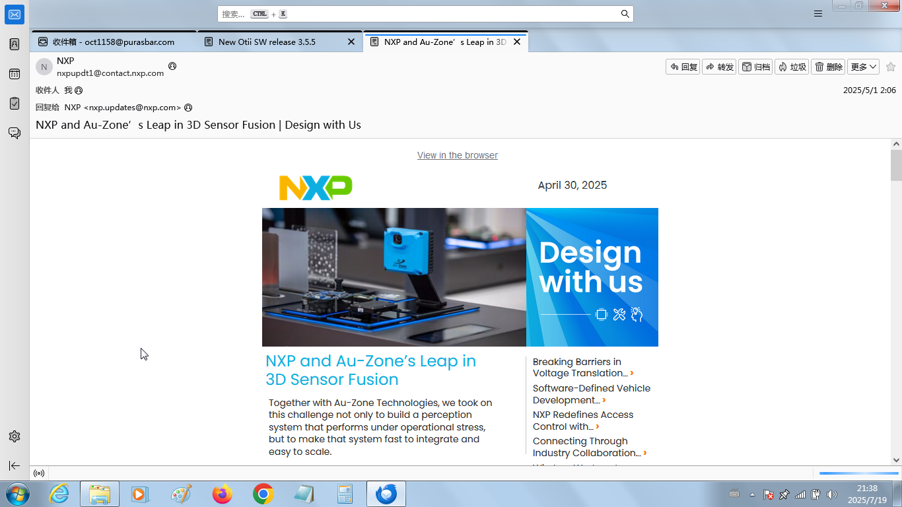Click the message scrollbar up arrow

[896, 144]
